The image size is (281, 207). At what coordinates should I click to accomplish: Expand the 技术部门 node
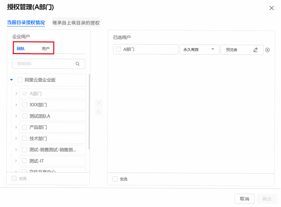[16, 138]
